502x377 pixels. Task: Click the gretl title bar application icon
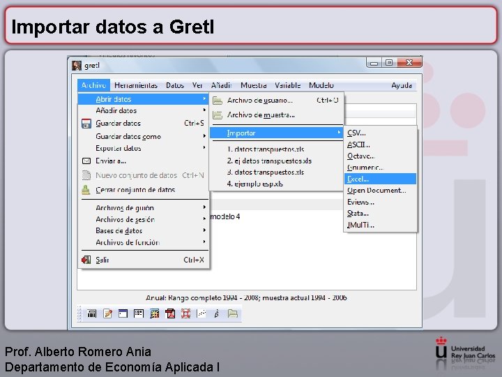coord(77,66)
